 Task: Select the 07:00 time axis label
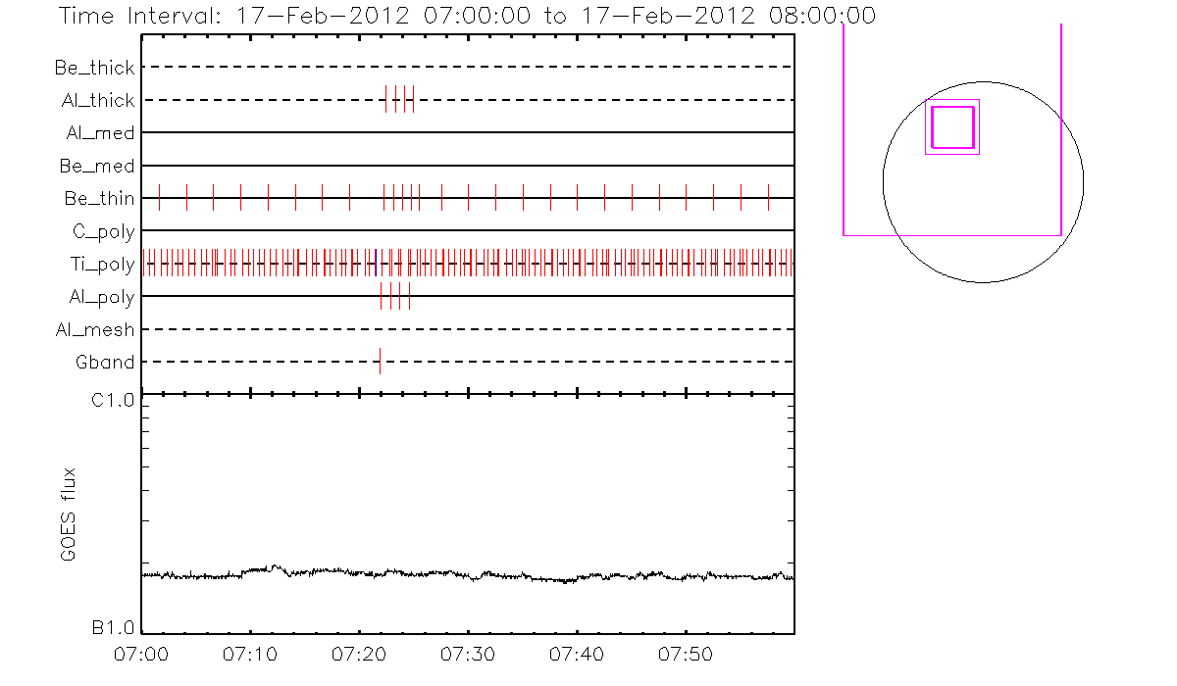142,654
